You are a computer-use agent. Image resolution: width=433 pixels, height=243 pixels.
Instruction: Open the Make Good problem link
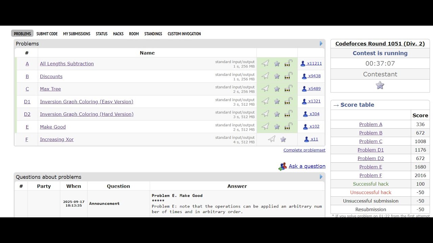coord(53,127)
